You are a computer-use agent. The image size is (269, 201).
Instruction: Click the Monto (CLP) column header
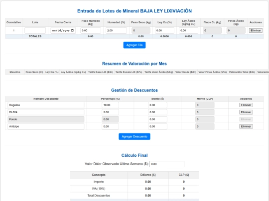click(205, 99)
